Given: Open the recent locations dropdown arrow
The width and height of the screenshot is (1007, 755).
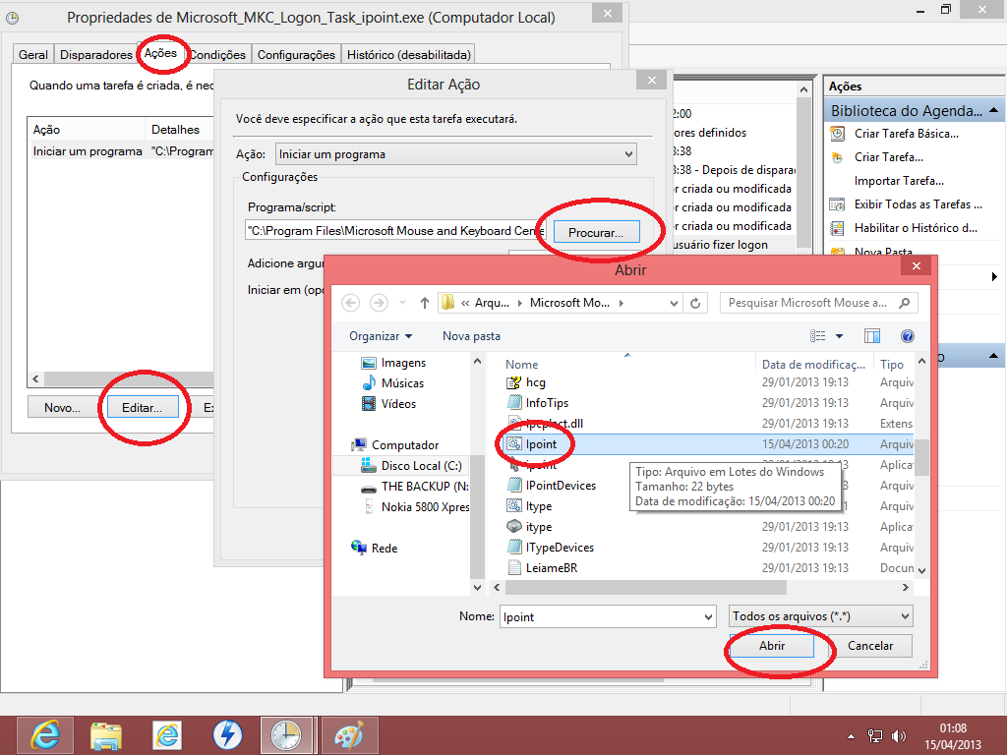Looking at the screenshot, I should (402, 303).
